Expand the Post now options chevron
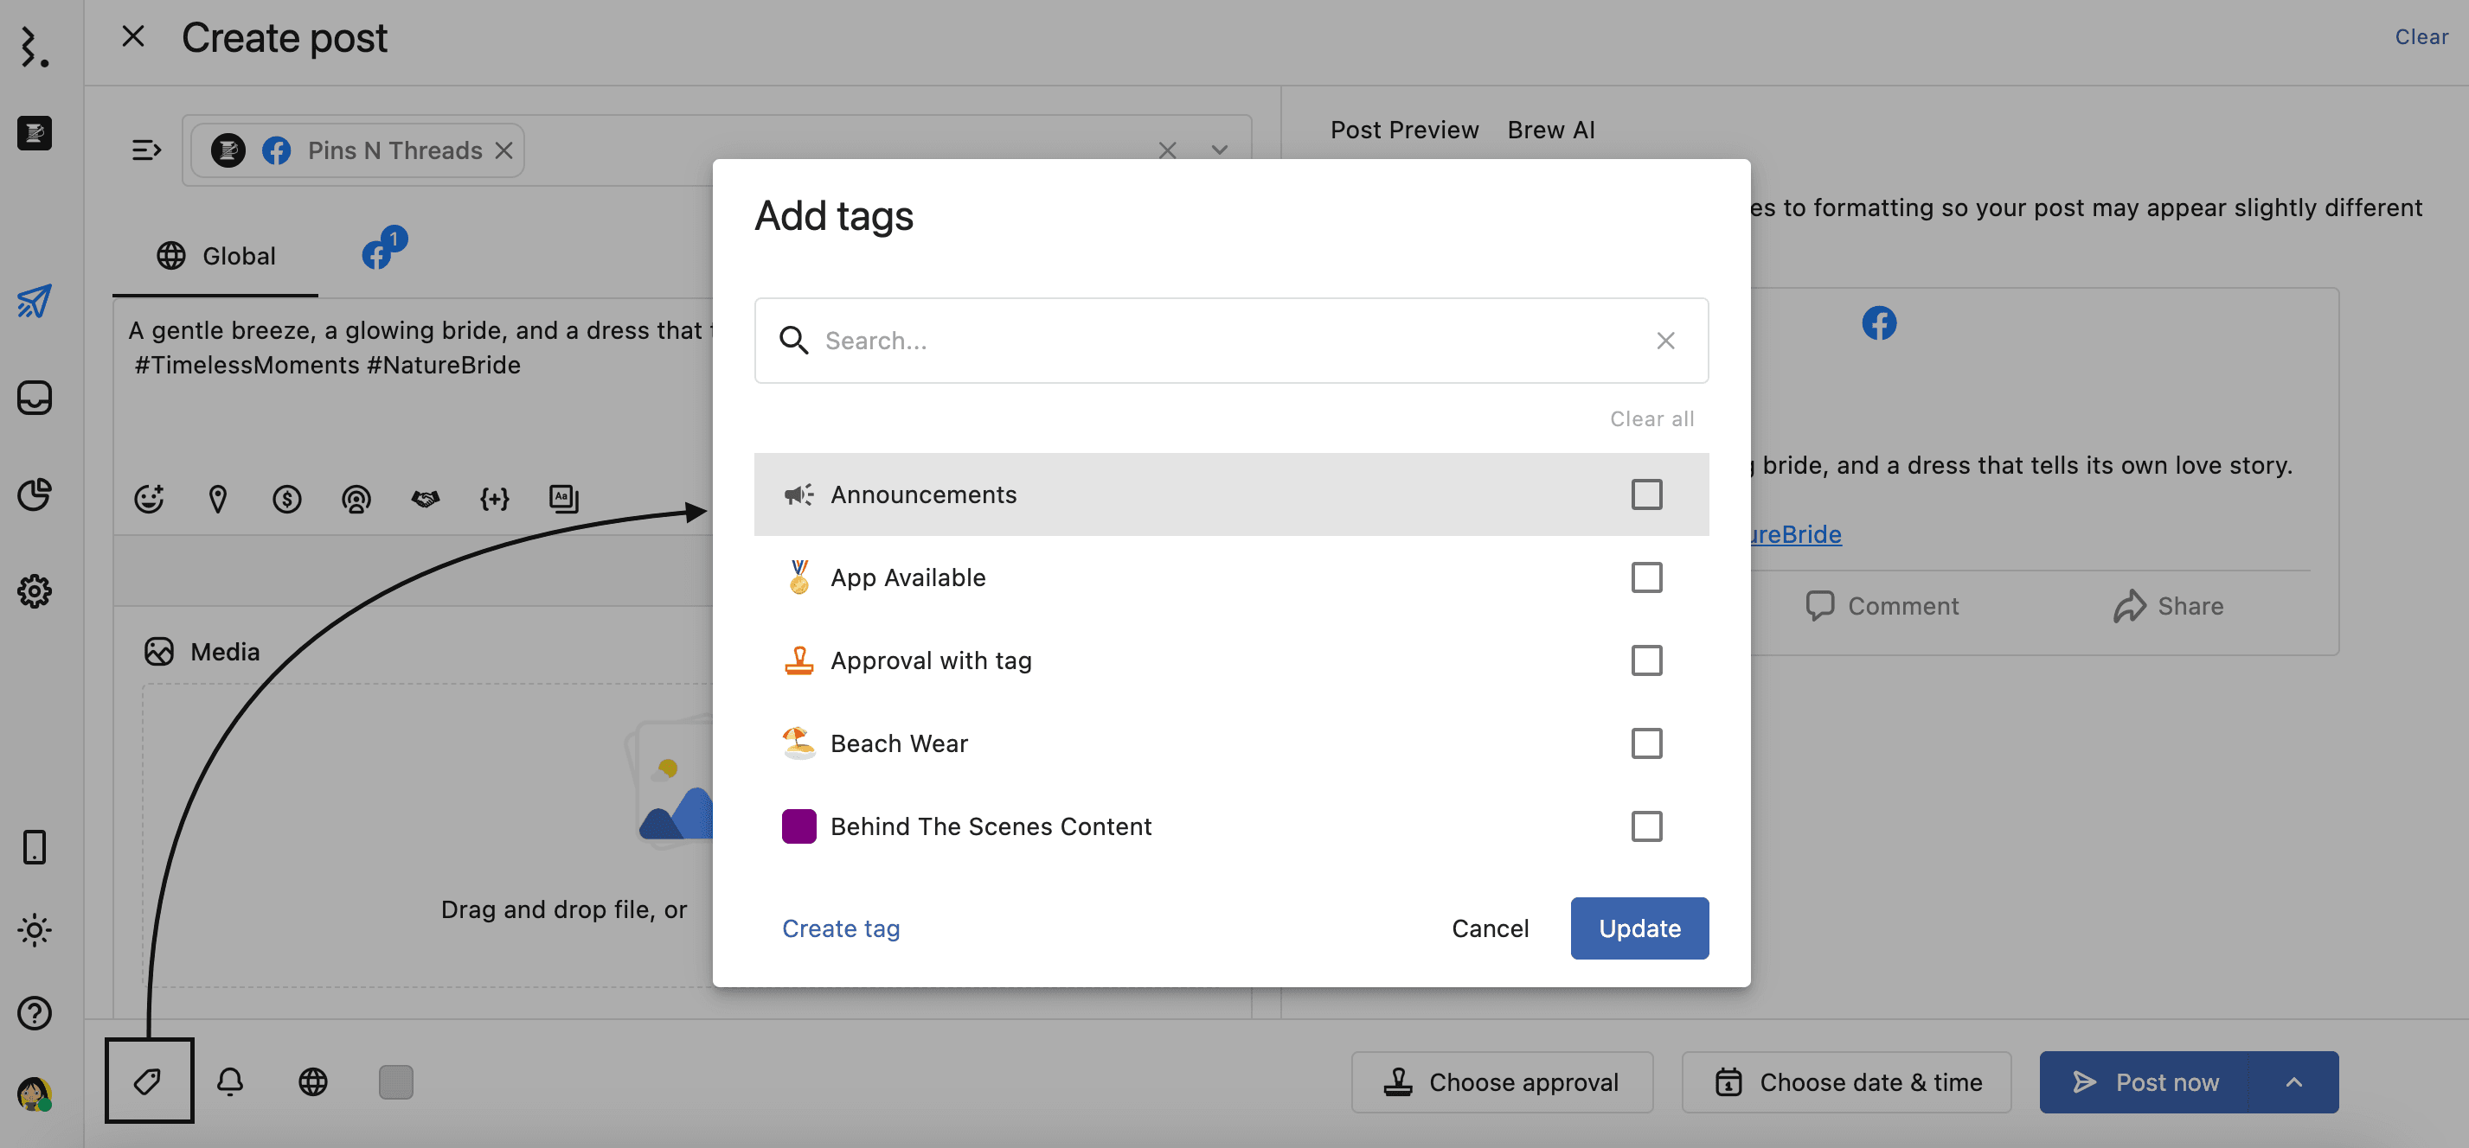The width and height of the screenshot is (2469, 1148). tap(2293, 1082)
